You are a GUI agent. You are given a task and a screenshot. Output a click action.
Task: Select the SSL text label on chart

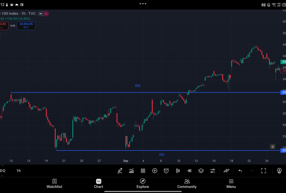162,155
